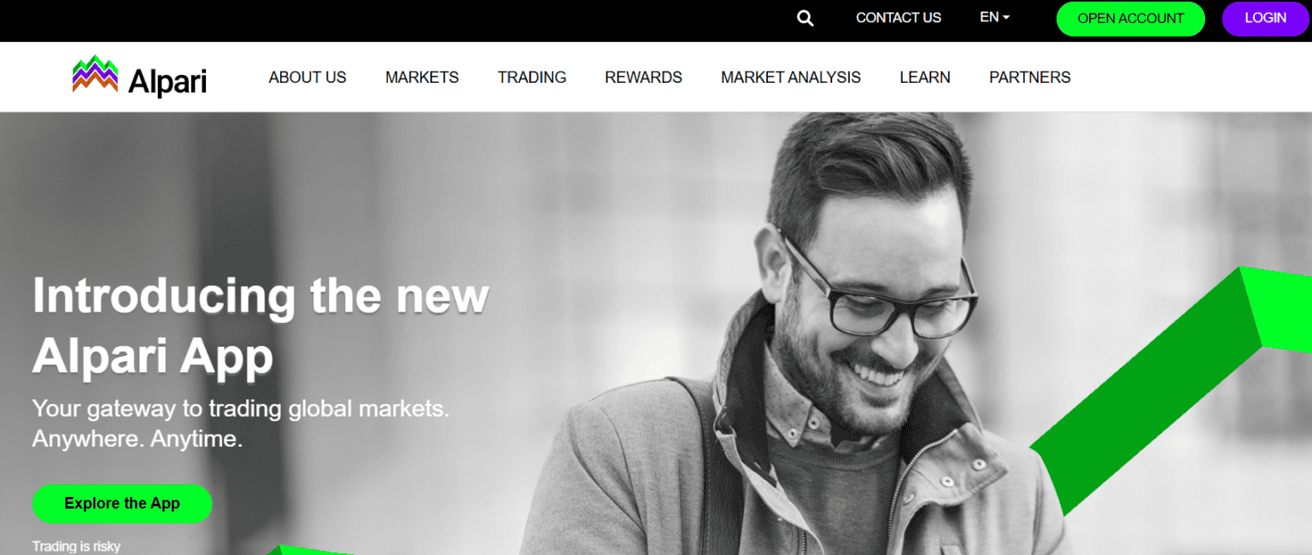
Task: Open the Contact Us link
Action: click(899, 17)
